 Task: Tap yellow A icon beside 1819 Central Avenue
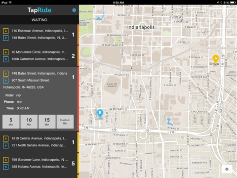[x=6, y=138]
